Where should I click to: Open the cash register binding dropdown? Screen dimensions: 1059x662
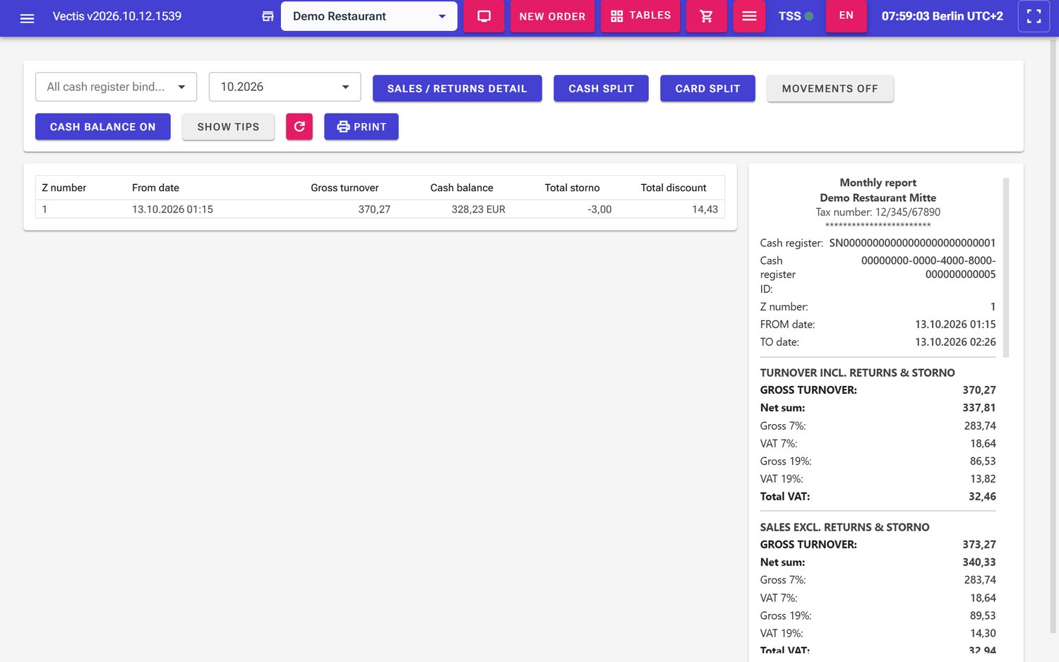coord(116,87)
